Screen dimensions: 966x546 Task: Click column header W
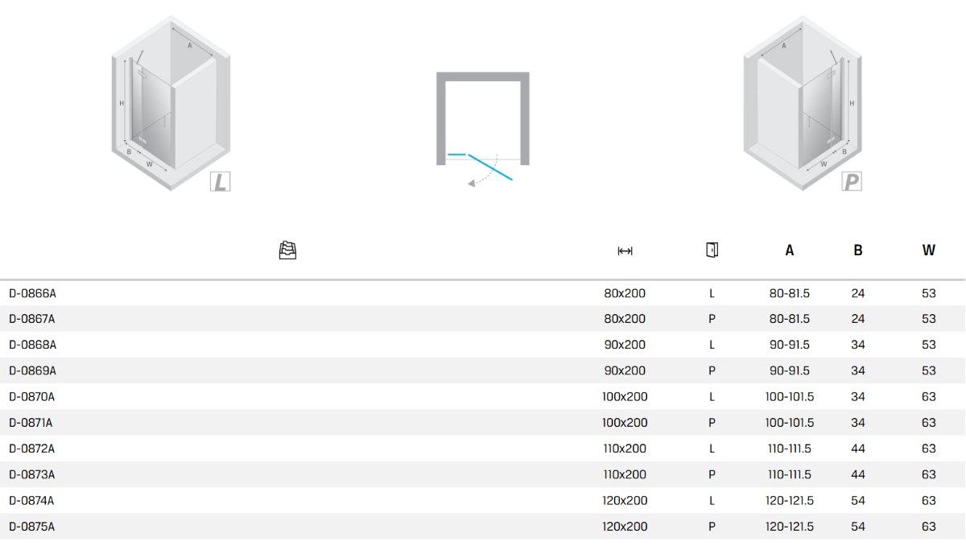929,250
